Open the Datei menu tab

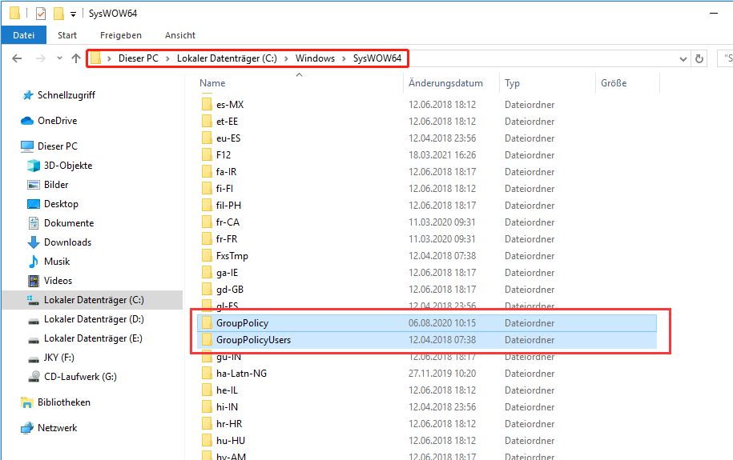coord(24,35)
